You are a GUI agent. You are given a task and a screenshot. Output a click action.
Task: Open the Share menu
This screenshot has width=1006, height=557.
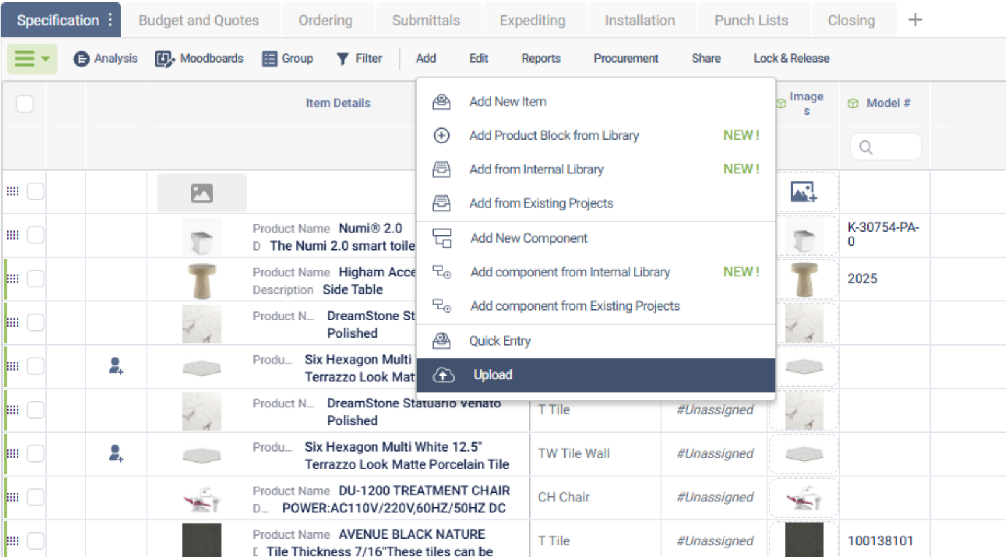pyautogui.click(x=706, y=59)
